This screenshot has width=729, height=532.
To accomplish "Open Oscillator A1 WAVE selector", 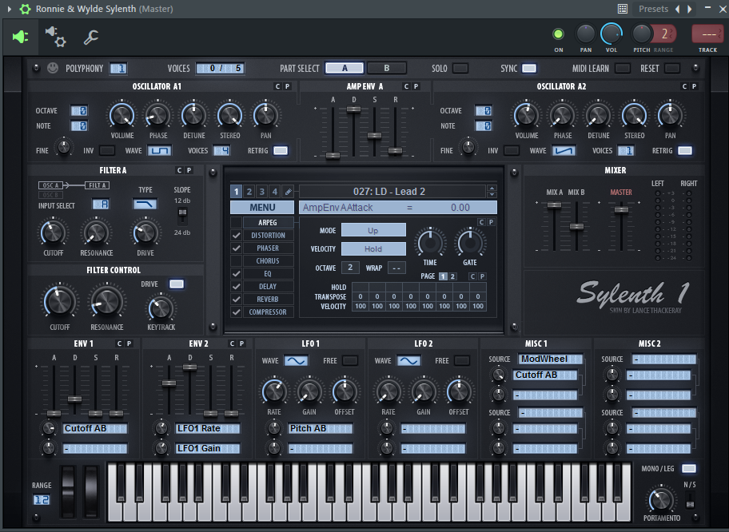I will coord(160,150).
